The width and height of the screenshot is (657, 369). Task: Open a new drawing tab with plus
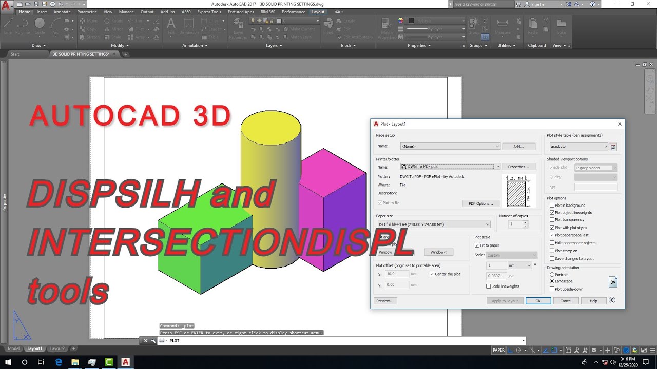126,54
